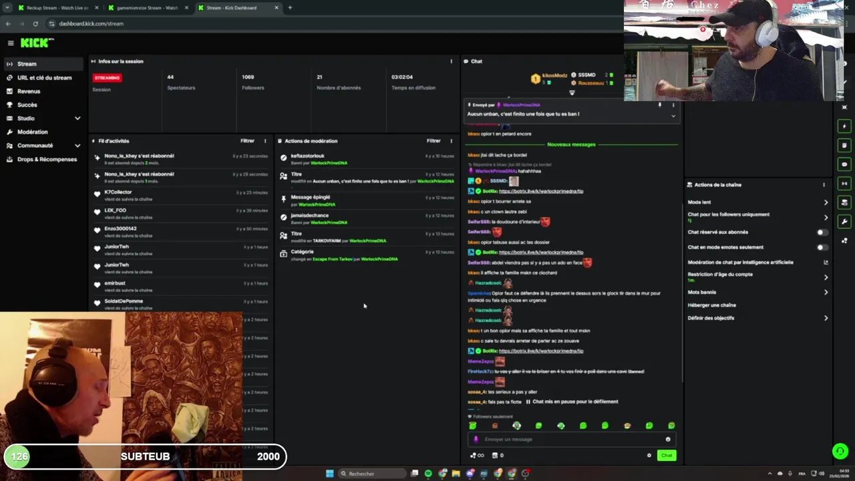Open a new browser tab
The image size is (855, 481).
click(290, 7)
